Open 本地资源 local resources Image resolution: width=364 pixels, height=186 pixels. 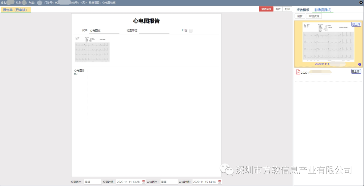(x=313, y=16)
